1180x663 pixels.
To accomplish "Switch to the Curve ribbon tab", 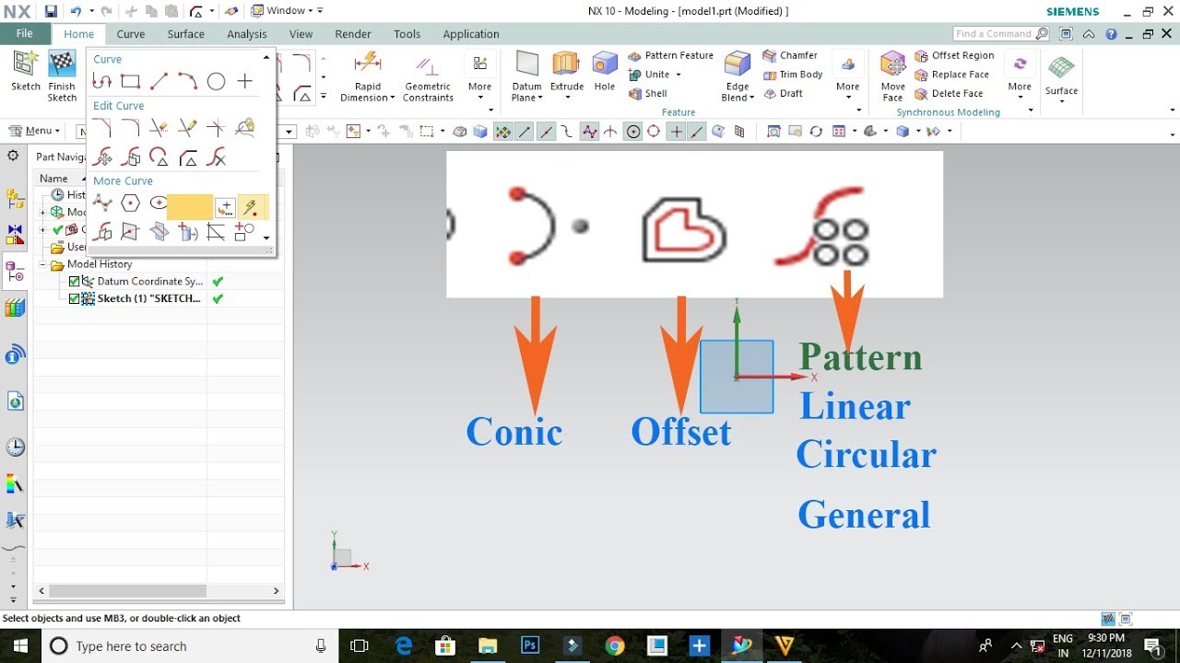I will (x=131, y=34).
